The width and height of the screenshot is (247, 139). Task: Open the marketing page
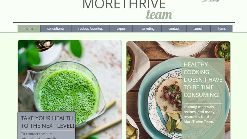tap(147, 29)
